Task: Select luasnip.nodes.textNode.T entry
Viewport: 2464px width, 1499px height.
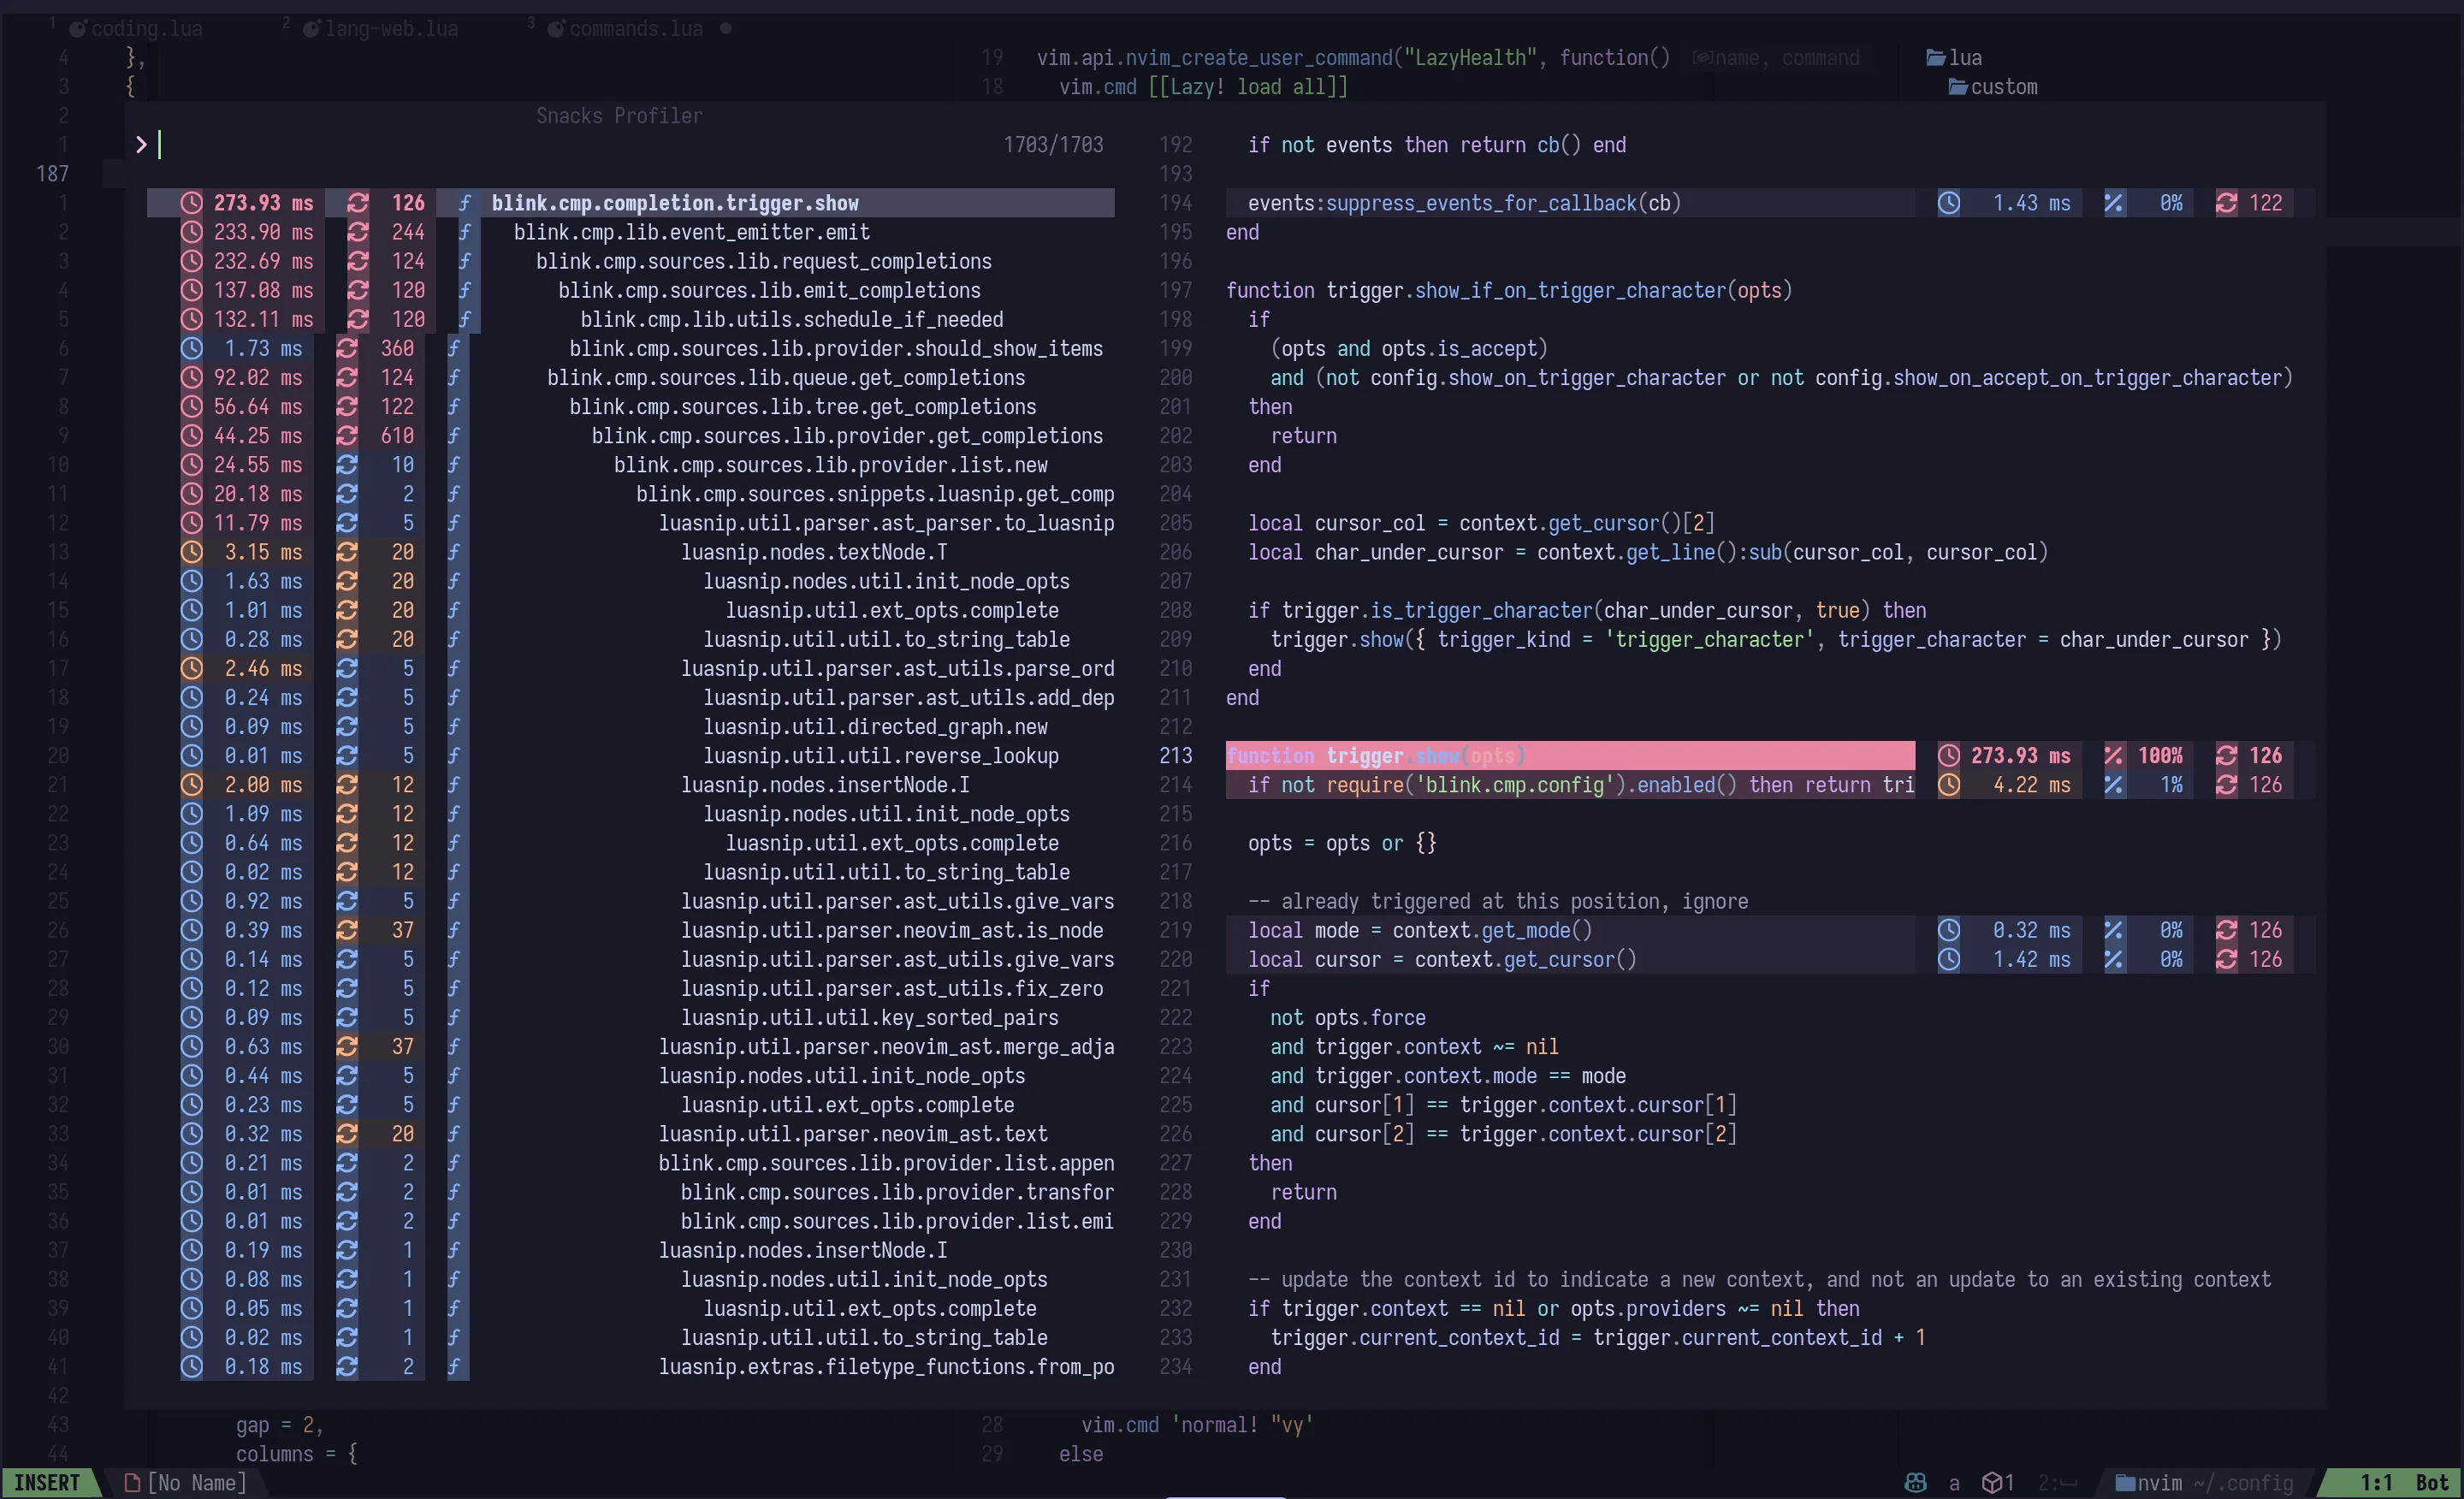Action: [x=631, y=552]
